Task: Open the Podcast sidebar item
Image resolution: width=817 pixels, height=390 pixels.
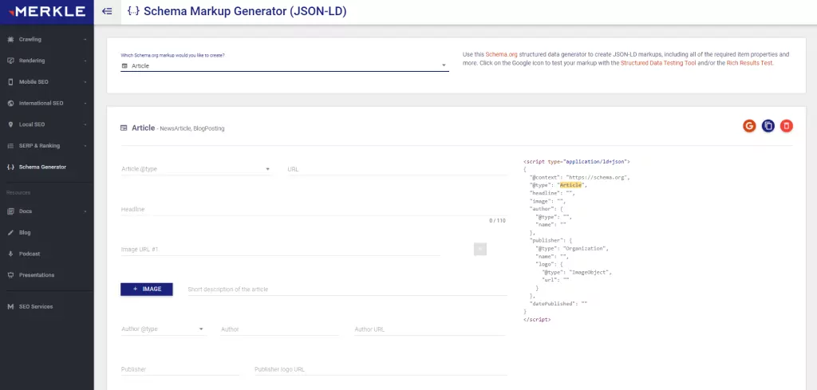Action: (30, 254)
